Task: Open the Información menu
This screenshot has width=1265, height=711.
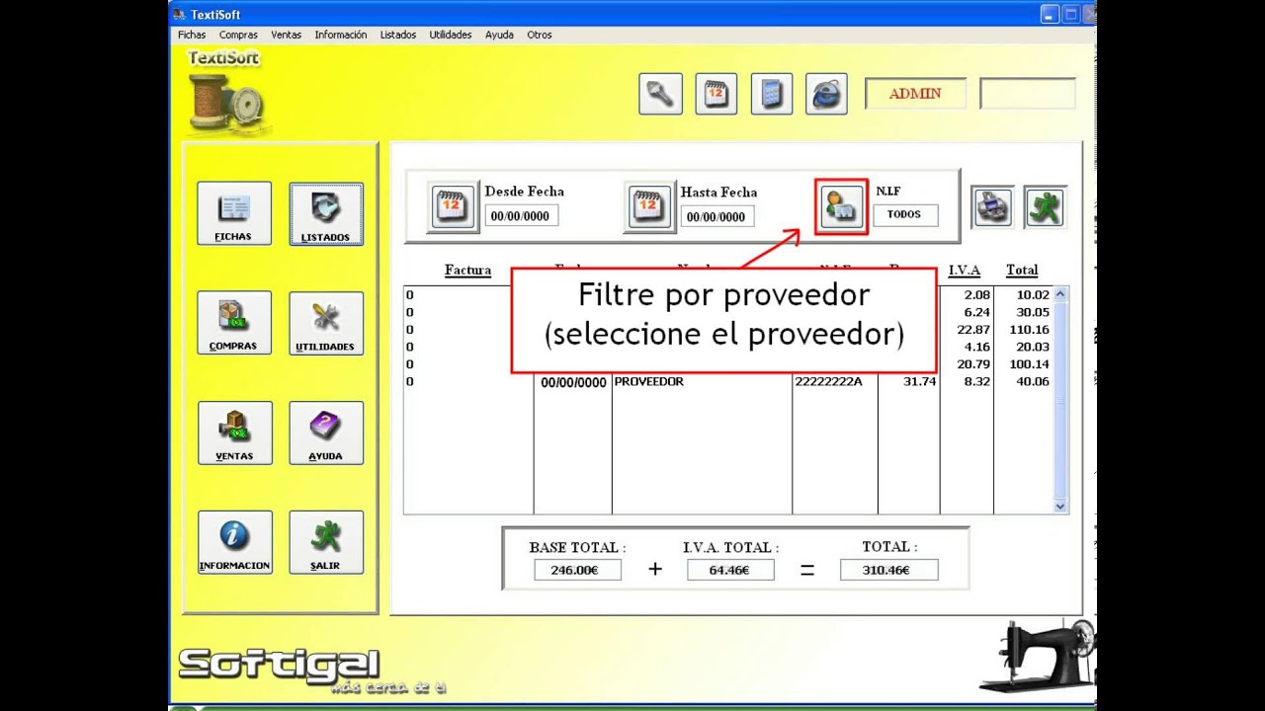Action: coord(341,35)
